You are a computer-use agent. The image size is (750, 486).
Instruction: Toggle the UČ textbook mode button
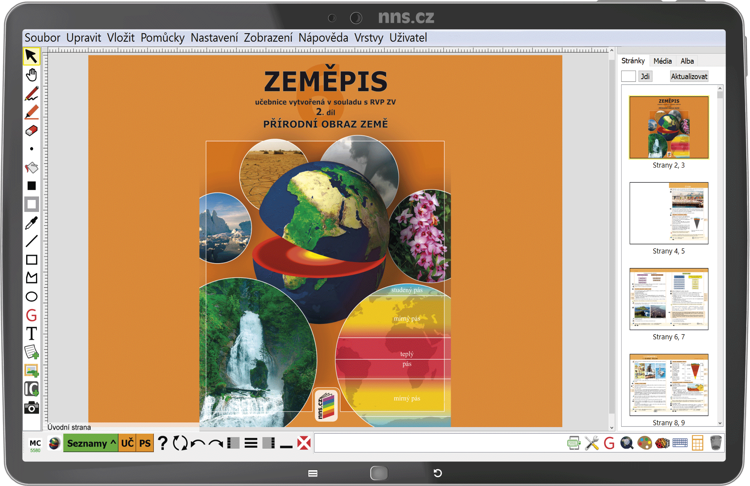(x=127, y=443)
